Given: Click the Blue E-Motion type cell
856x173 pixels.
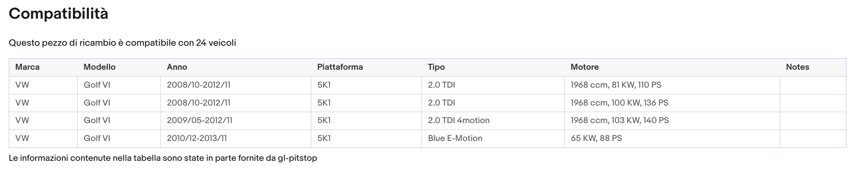Looking at the screenshot, I should tap(493, 138).
